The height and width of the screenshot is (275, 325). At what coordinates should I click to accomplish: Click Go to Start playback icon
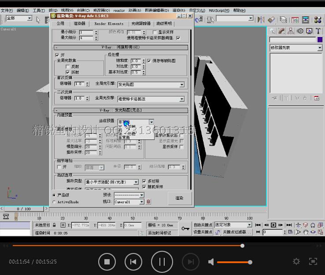pyautogui.click(x=258, y=225)
